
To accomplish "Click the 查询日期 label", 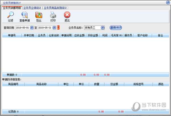I will coord(9,28).
